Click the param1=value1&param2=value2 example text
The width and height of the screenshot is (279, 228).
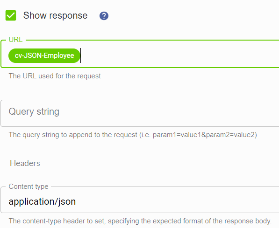204,135
